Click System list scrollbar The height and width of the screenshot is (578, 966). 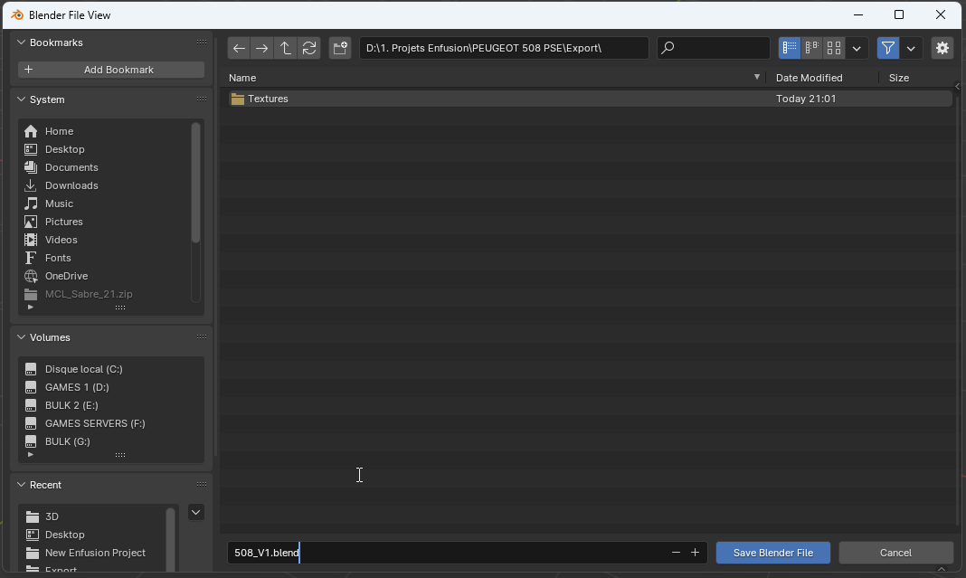click(x=196, y=183)
